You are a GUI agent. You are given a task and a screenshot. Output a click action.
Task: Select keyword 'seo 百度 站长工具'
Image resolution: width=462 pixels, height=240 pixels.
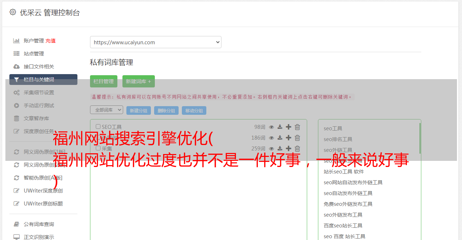[345, 236]
